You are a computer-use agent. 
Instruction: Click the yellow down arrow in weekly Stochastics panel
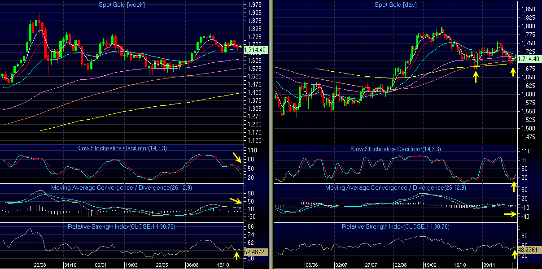(236, 157)
